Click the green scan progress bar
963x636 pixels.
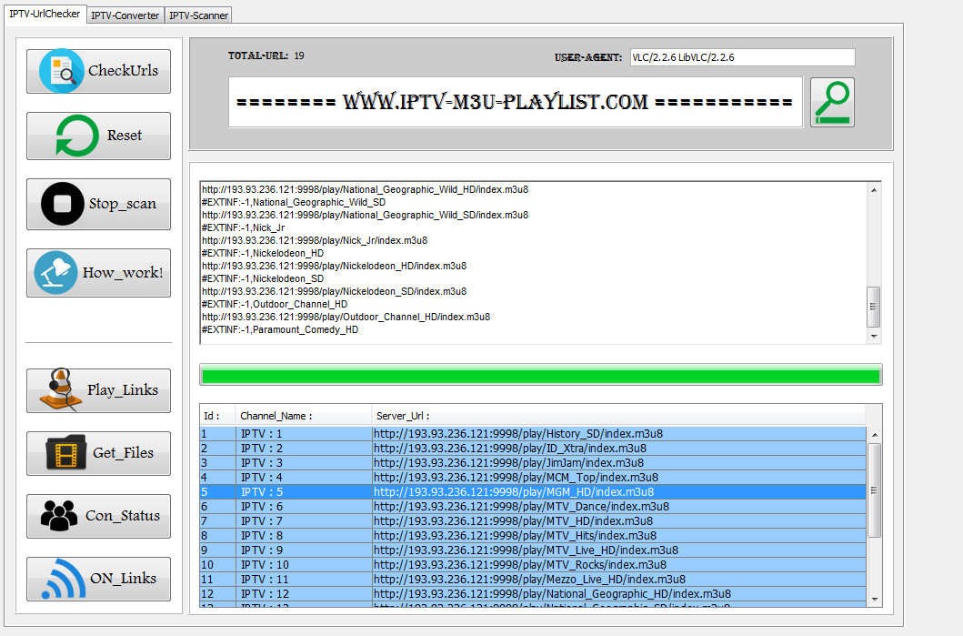click(540, 375)
